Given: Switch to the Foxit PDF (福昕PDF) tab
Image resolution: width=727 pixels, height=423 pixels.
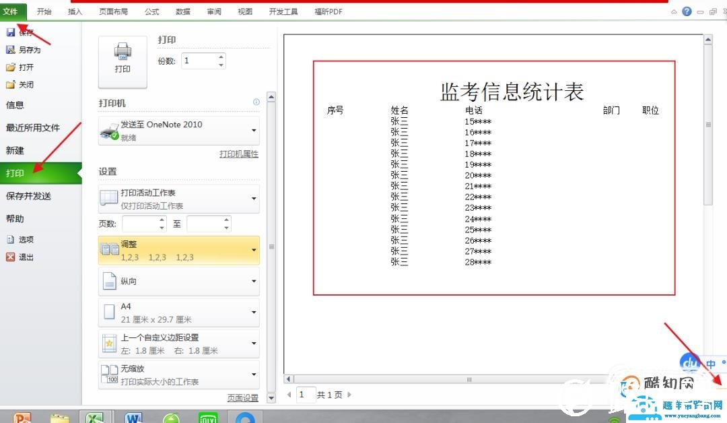Looking at the screenshot, I should tap(328, 11).
